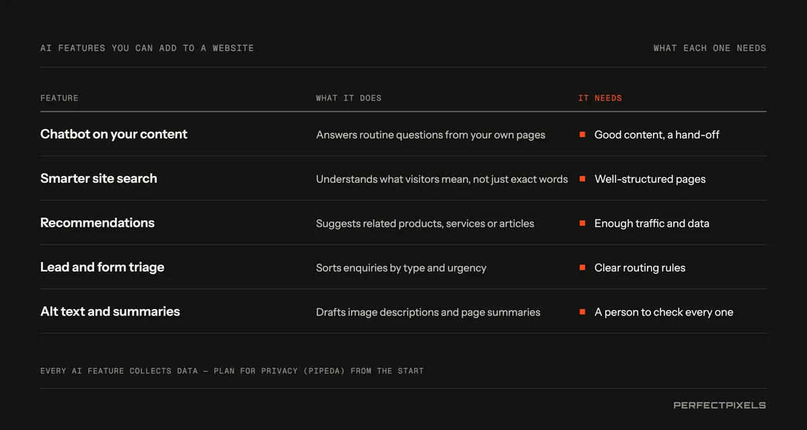This screenshot has width=807, height=430.
Task: Click the orange bullet beside 'A person to check every one'
Action: coord(582,312)
